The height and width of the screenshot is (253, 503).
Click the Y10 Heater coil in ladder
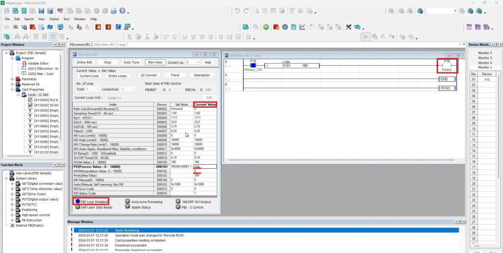(x=447, y=65)
